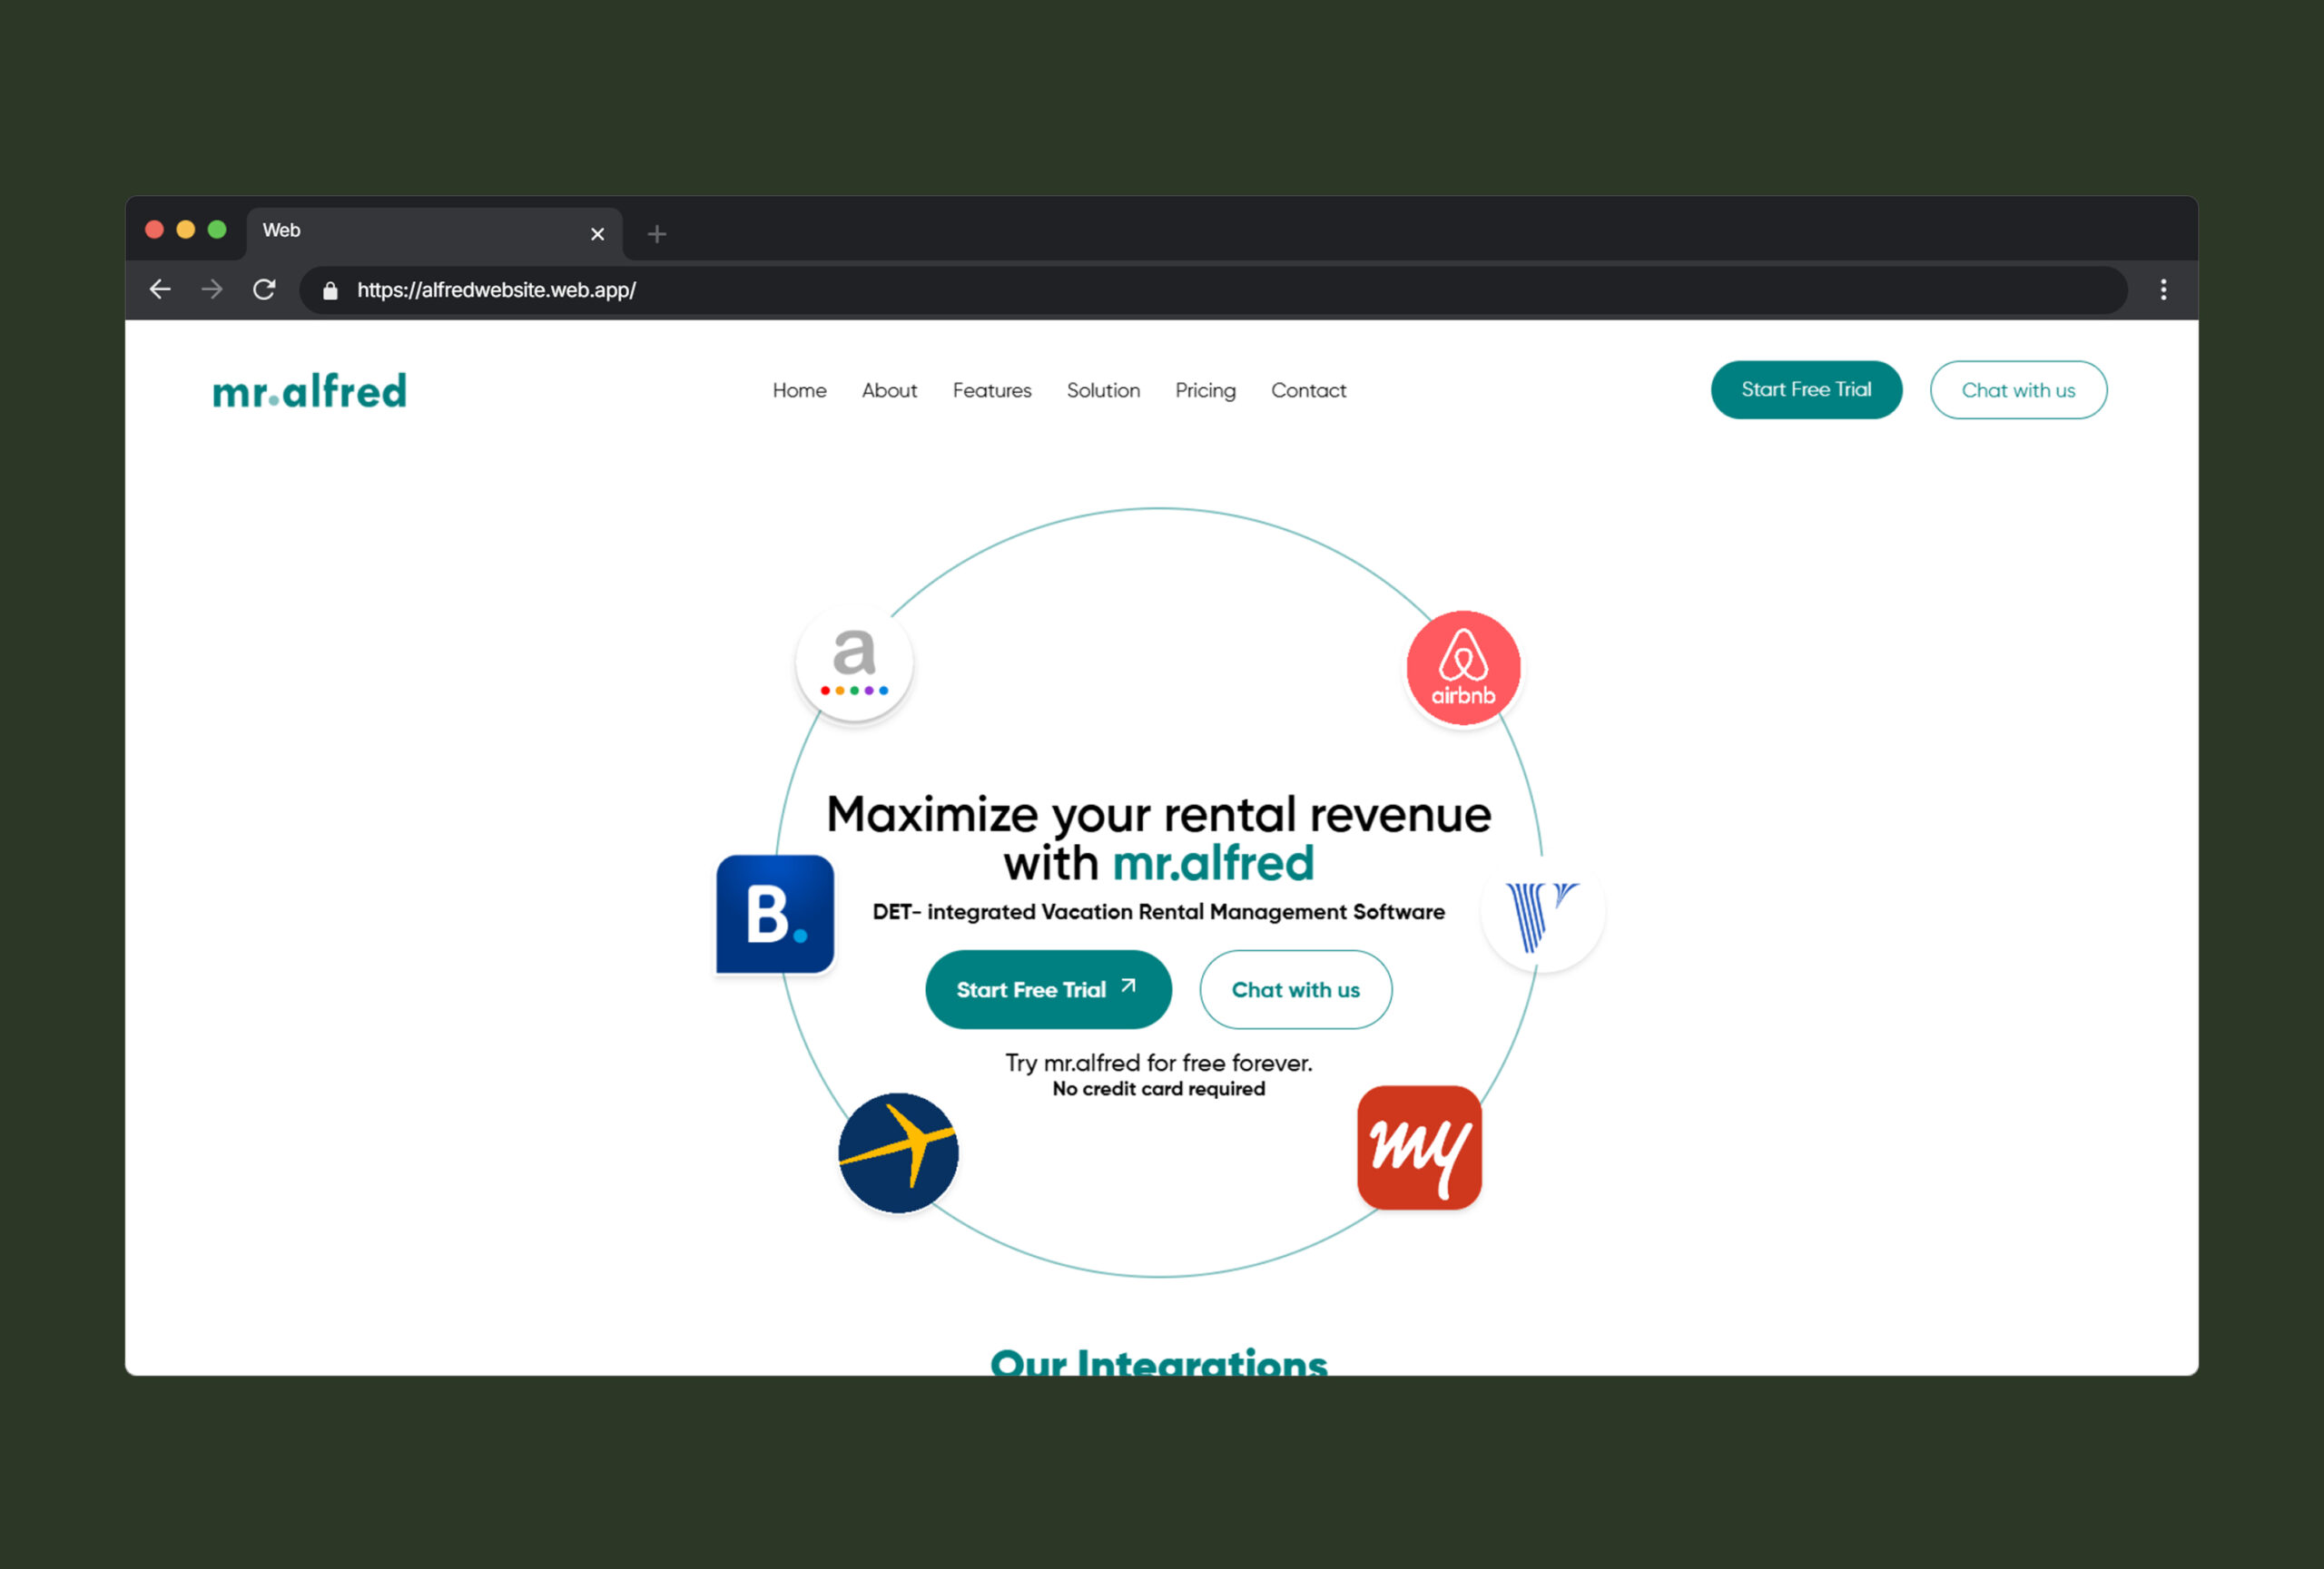
Task: Click the mr.alfred logo in header
Action: click(310, 391)
